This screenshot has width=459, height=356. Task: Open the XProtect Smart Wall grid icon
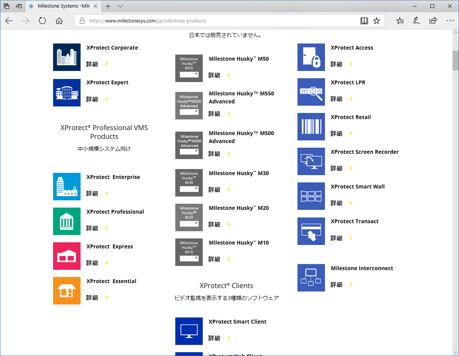(x=311, y=196)
